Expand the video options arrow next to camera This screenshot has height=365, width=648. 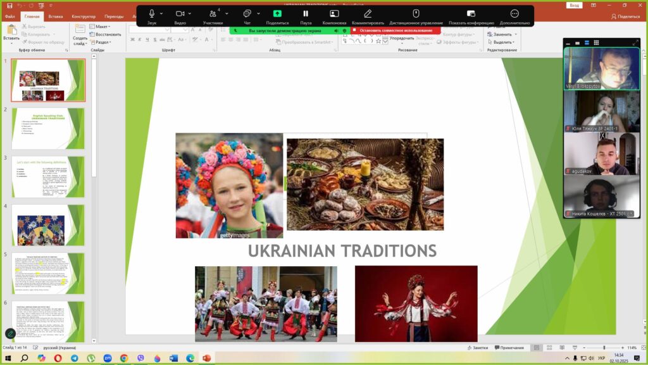[190, 13]
